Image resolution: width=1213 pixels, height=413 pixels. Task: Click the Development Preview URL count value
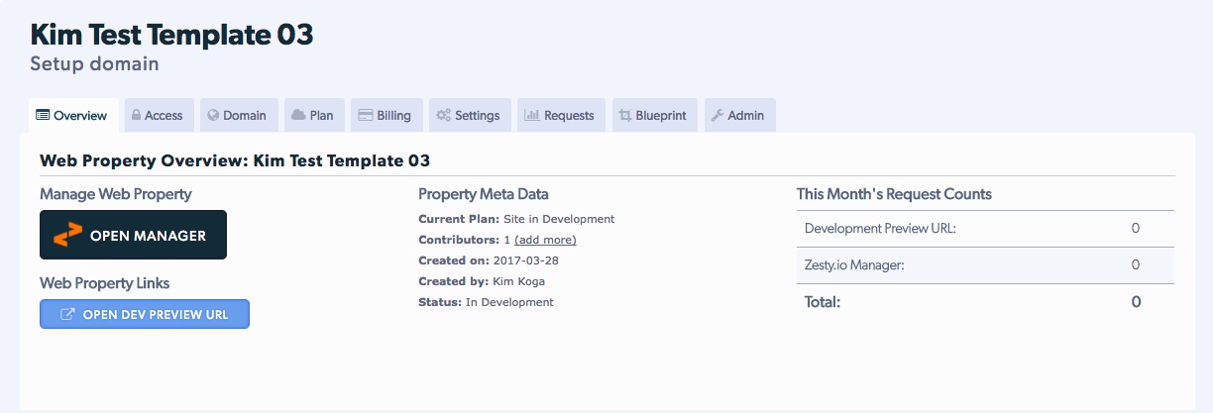point(1136,229)
